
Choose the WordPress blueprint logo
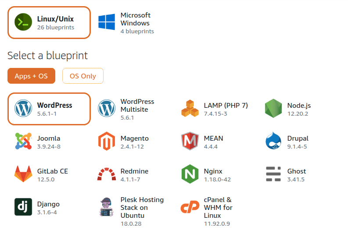pos(23,108)
